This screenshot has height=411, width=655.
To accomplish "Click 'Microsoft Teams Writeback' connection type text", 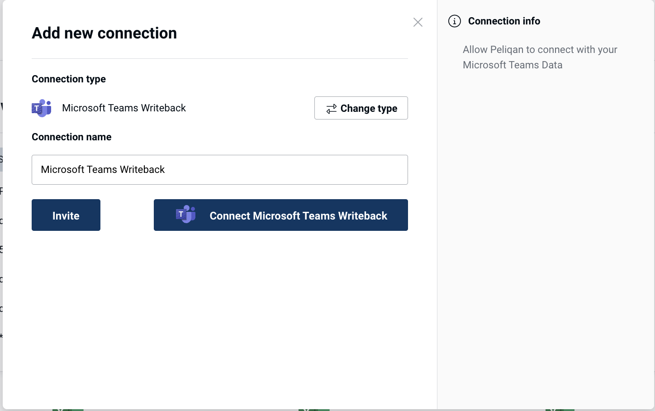I will click(124, 108).
